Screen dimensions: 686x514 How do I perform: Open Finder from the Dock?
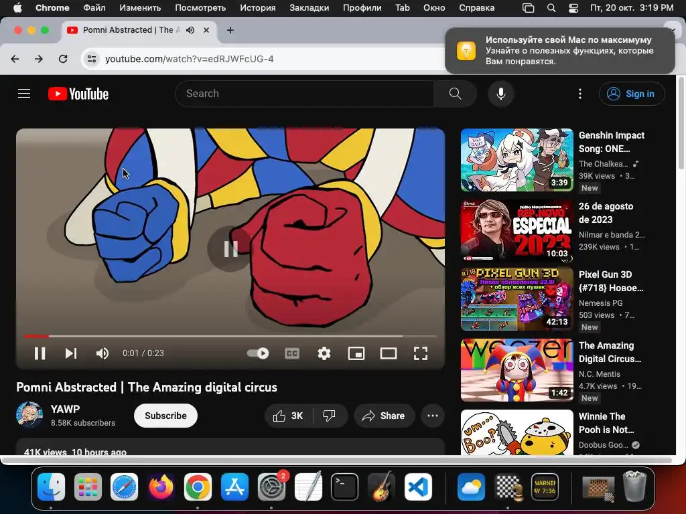[x=51, y=487]
